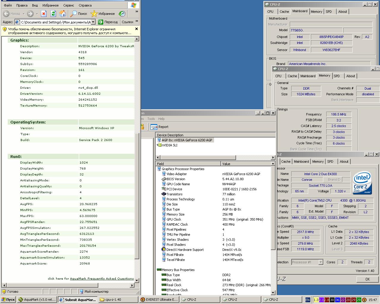Expand the toolbar overflow chevron next to History
This screenshot has width=380, height=304.
click(x=137, y=12)
